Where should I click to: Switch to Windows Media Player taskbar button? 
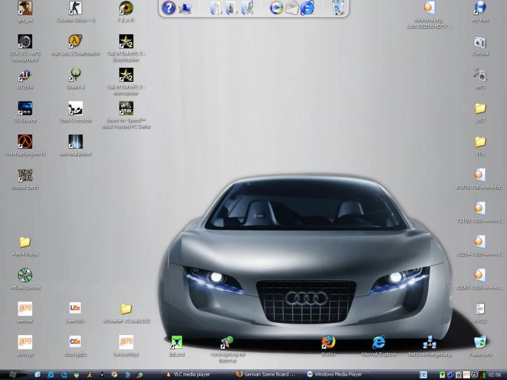[337, 374]
